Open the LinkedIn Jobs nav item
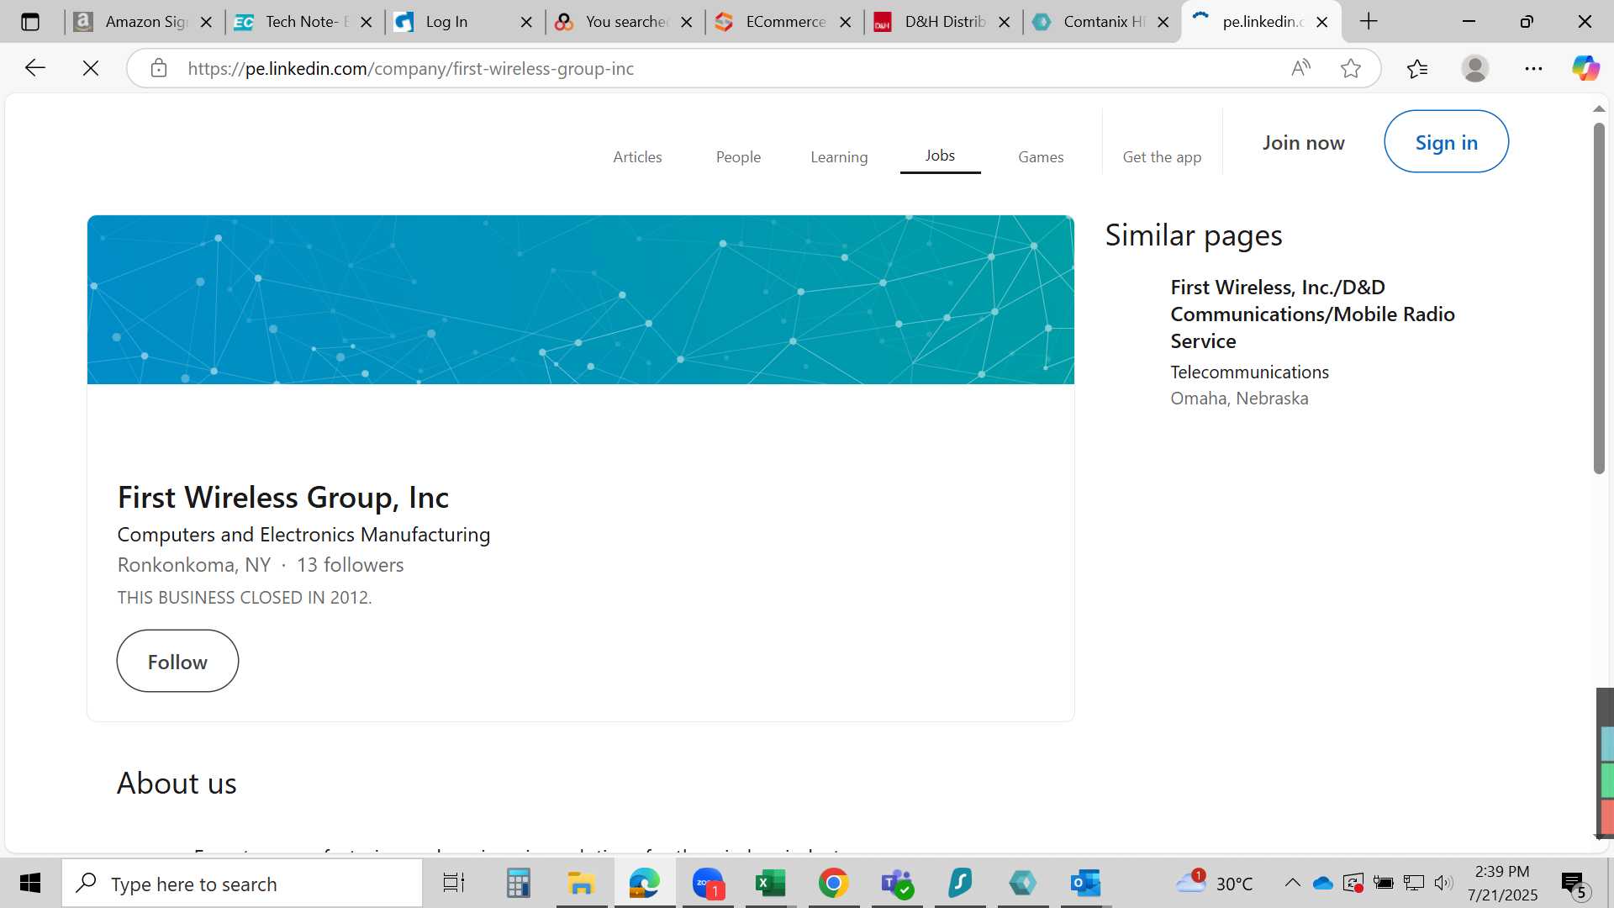This screenshot has width=1614, height=908. 940,156
